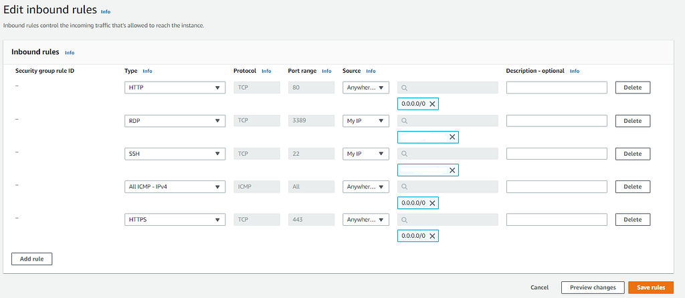Open Info link for Protocol column
Image resolution: width=685 pixels, height=298 pixels.
(266, 71)
